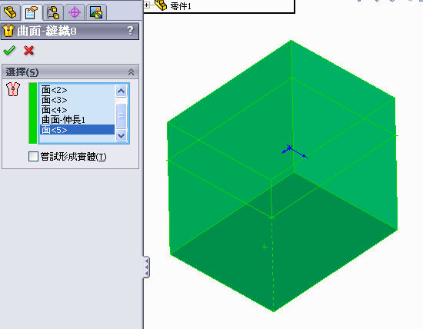
Task: Click the selection list scrollbar thumb
Action: click(x=121, y=116)
